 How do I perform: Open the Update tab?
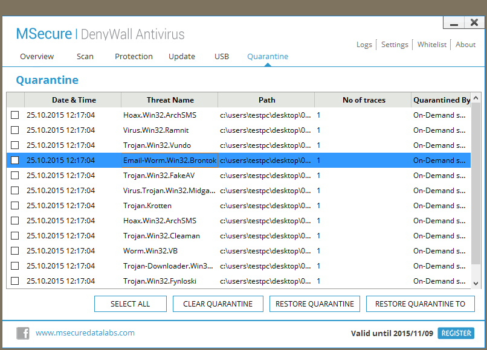point(182,57)
